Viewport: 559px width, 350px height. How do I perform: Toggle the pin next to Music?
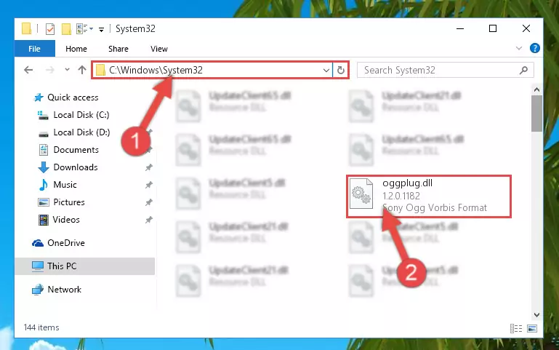(x=149, y=185)
